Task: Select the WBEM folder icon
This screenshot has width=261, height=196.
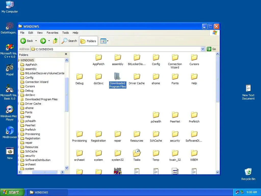Action: (x=194, y=153)
